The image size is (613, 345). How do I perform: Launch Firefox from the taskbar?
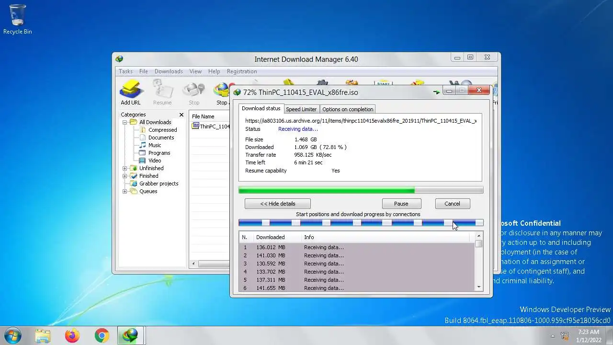click(x=72, y=335)
